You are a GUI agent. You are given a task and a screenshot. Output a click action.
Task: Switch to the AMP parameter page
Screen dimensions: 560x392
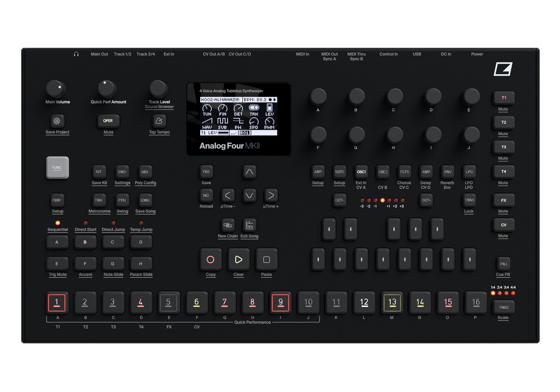pos(426,172)
